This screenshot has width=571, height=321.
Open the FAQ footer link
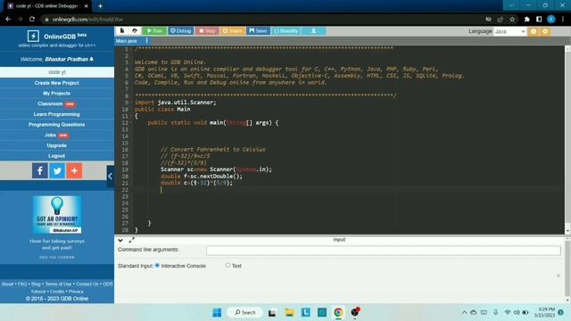[22, 284]
